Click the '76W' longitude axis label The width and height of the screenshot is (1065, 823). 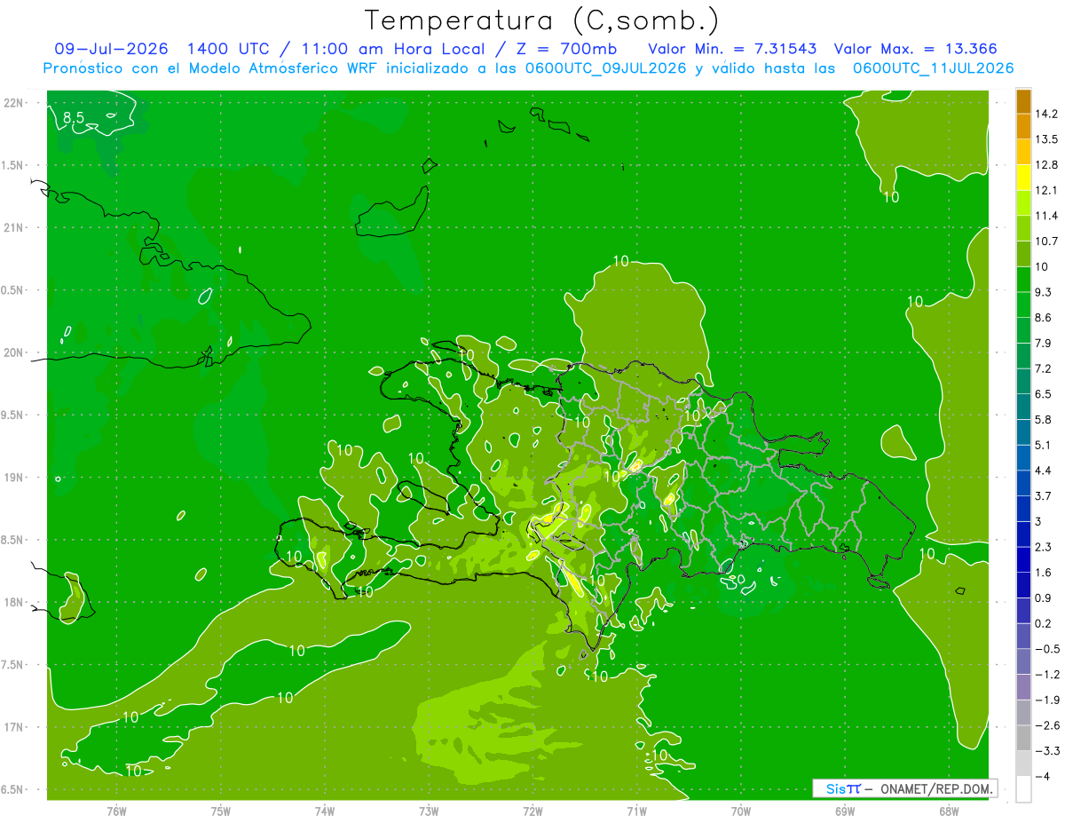coord(116,811)
